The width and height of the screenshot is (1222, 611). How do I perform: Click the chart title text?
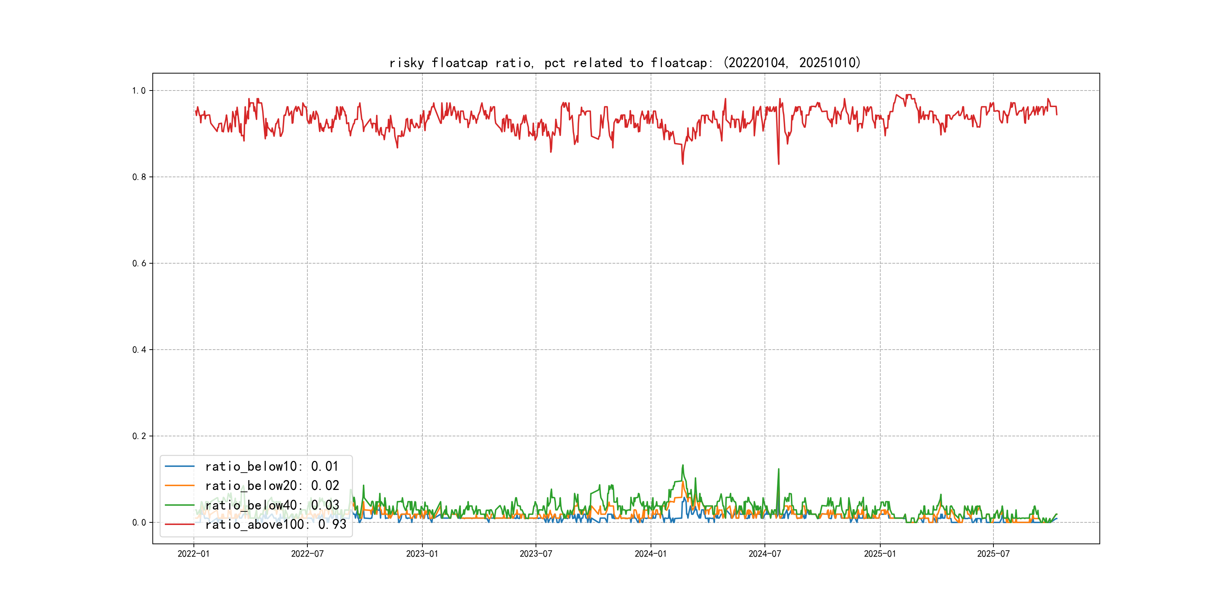point(625,63)
